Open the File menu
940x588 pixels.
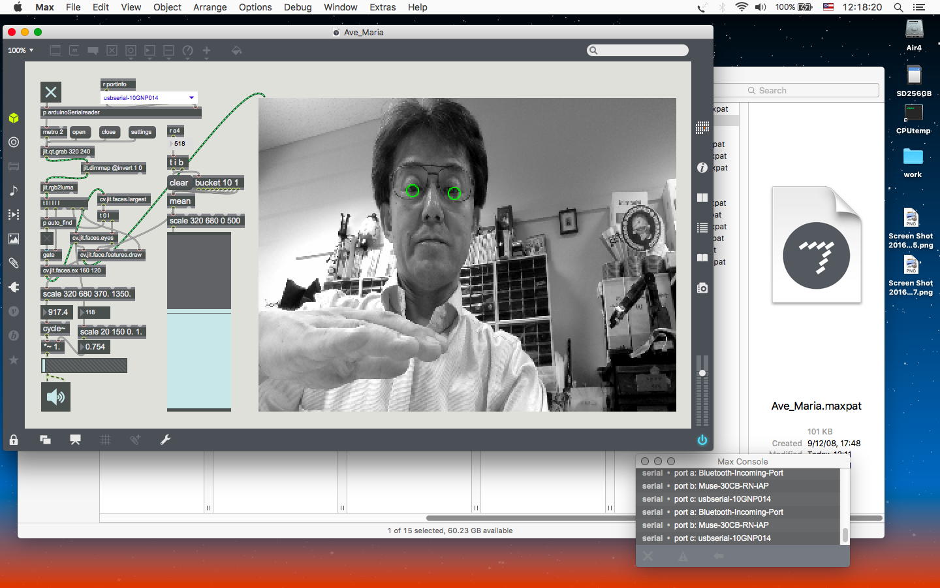73,7
